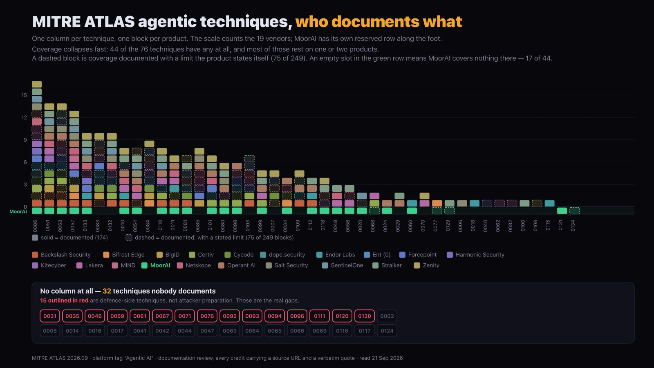Viewport: 654px width, 368px height.
Task: Select the Operant AI legend label
Action: click(x=241, y=265)
